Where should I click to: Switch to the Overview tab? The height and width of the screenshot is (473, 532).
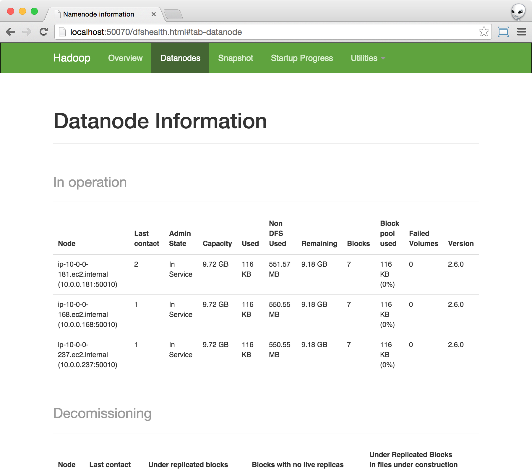125,58
